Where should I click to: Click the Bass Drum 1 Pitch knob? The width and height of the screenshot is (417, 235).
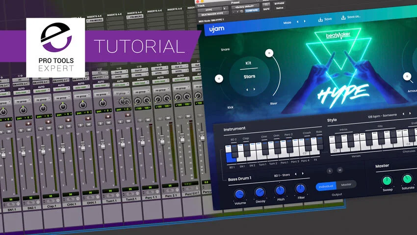tap(280, 190)
